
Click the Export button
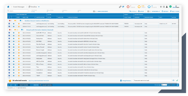(141, 11)
